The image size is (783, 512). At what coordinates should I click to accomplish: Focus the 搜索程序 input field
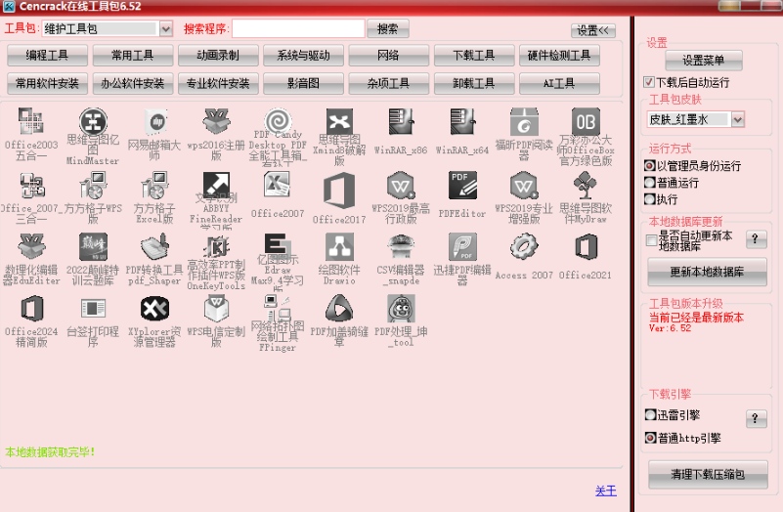point(298,29)
